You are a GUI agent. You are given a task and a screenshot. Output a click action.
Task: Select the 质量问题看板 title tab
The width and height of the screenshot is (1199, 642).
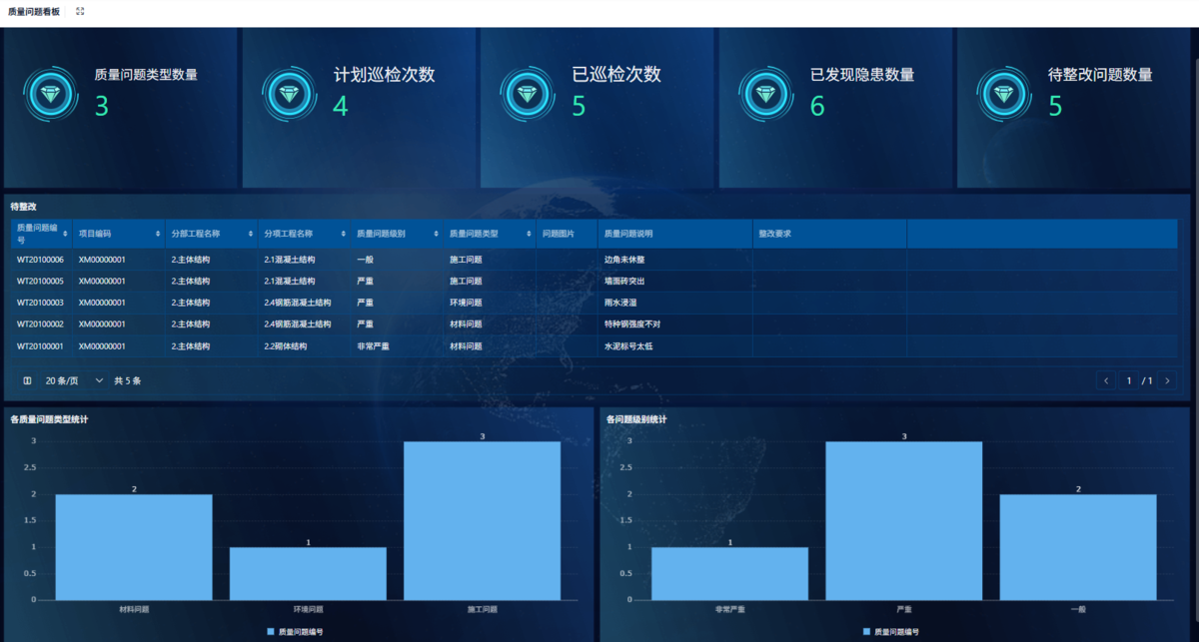pos(33,11)
